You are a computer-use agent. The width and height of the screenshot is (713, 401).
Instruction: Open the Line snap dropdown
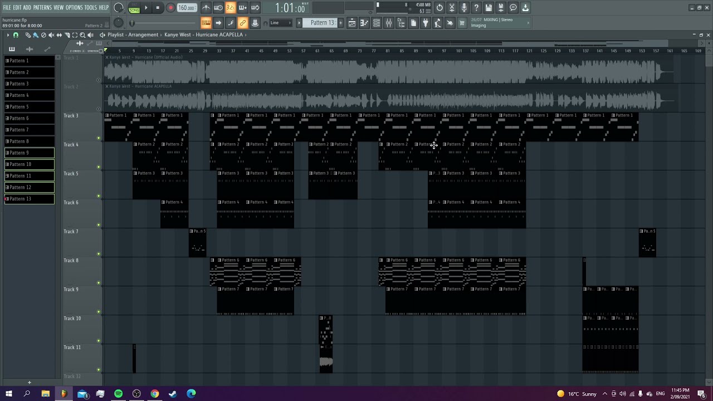tap(281, 23)
